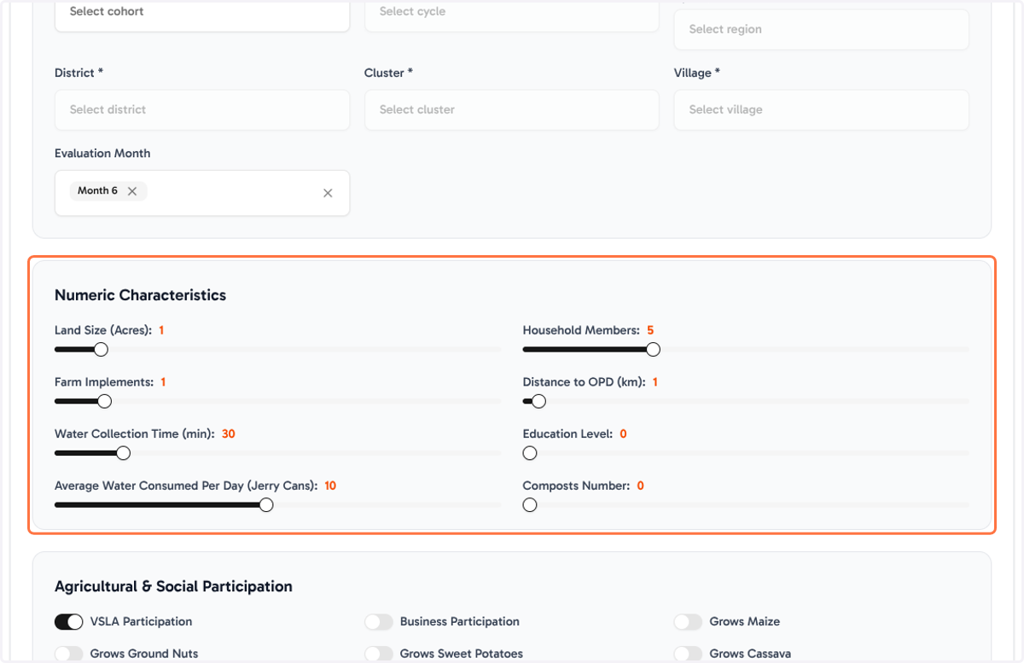Click the Water Collection Time slider handle
Image resolution: width=1024 pixels, height=663 pixels.
point(123,453)
